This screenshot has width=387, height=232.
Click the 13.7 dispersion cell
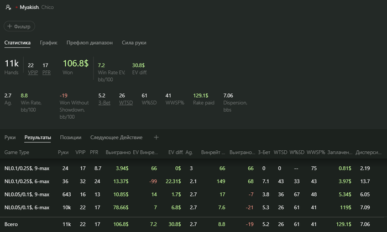coord(365,181)
